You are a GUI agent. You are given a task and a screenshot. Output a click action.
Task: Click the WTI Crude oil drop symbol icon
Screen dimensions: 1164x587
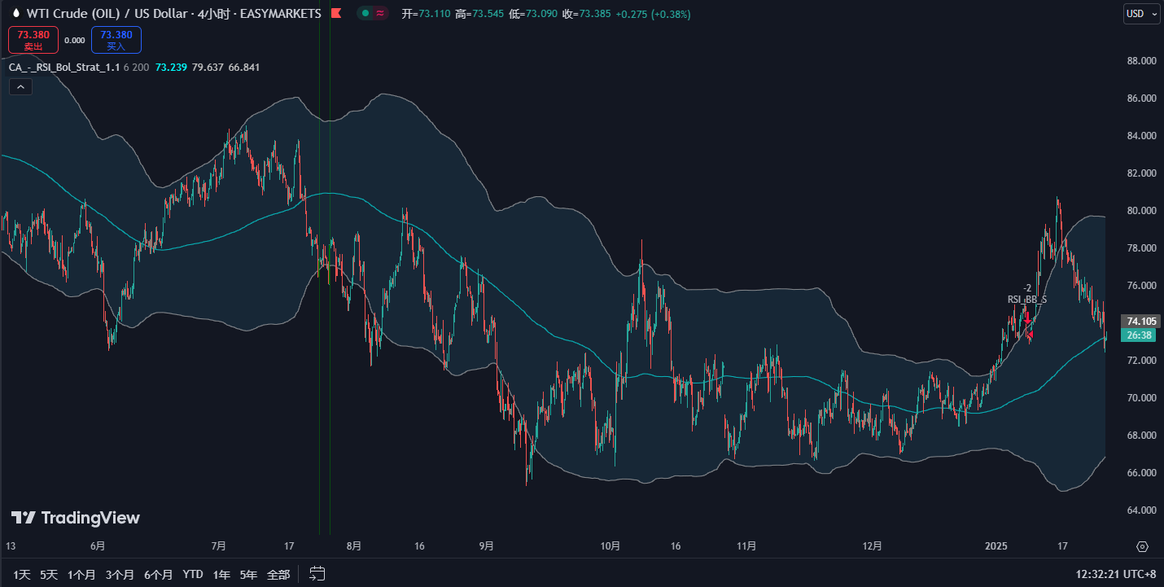pos(15,14)
